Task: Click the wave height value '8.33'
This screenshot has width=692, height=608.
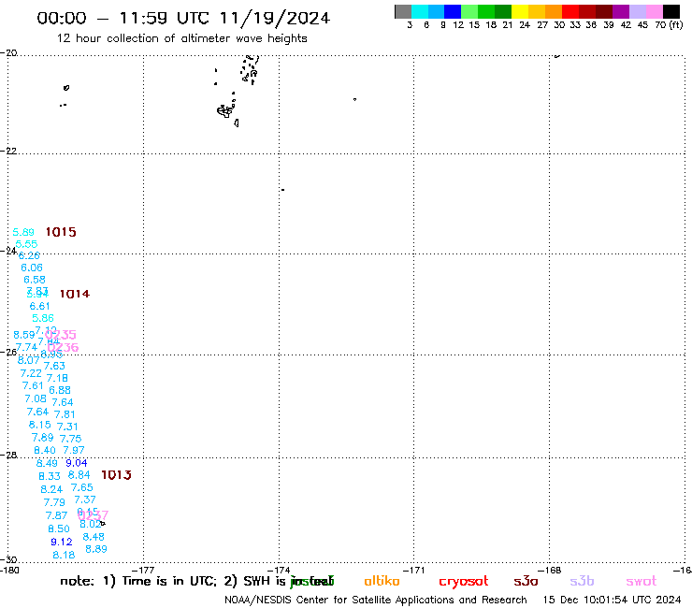Action: [x=50, y=476]
